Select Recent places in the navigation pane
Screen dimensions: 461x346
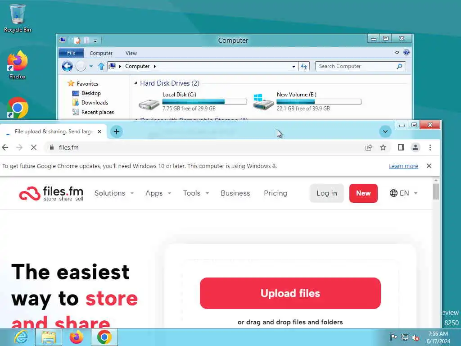[x=97, y=112]
